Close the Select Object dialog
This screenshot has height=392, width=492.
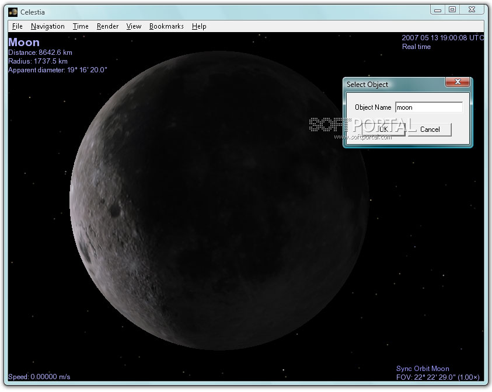coord(458,82)
